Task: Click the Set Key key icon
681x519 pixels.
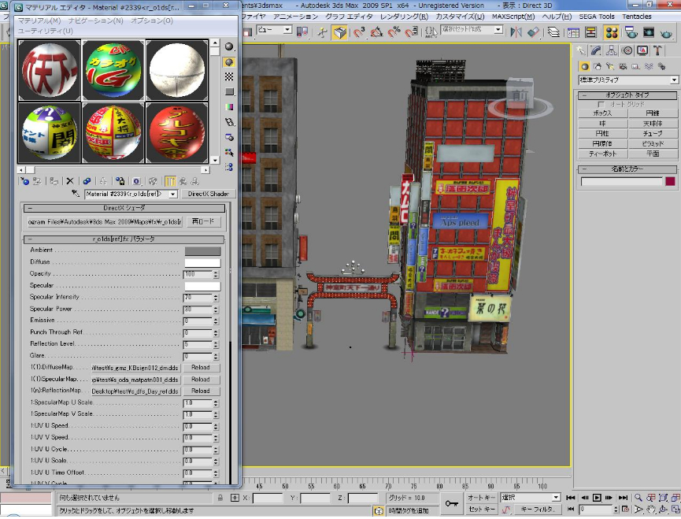Action: tap(452, 503)
